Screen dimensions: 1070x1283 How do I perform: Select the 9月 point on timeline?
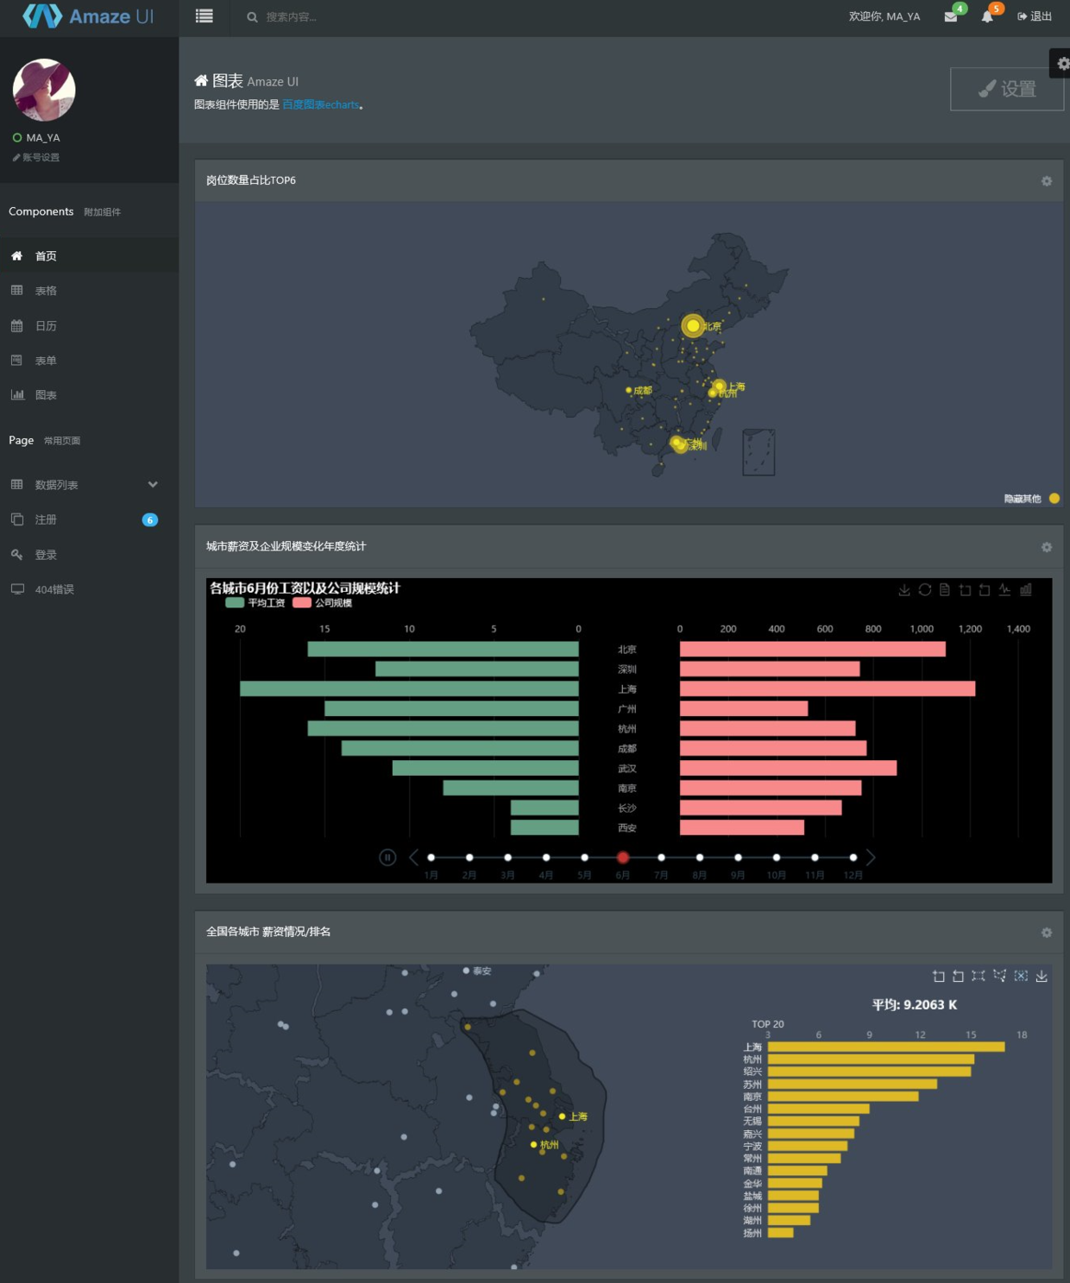coord(738,858)
